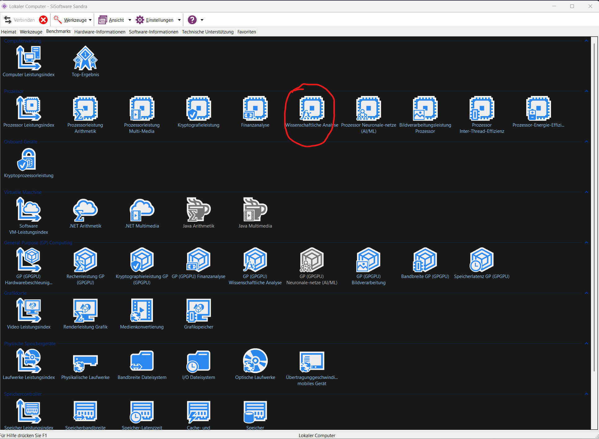This screenshot has width=599, height=439.
Task: Launch the .NET Multimedia benchmark
Action: (142, 210)
